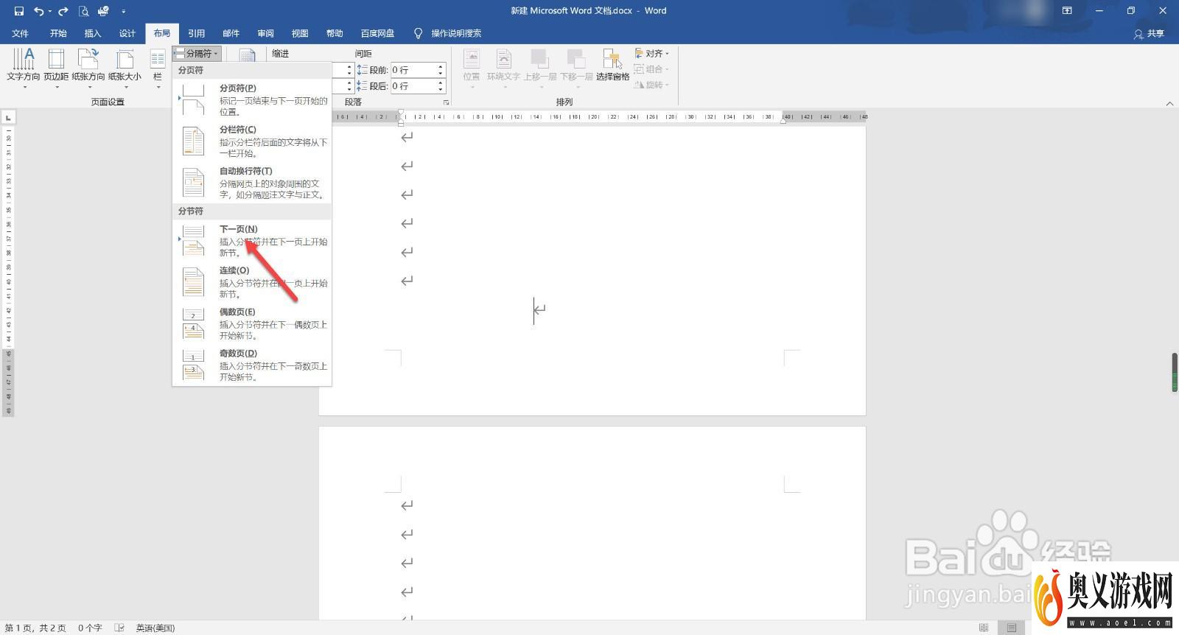Decrease 段后 spacing with down arrow
Viewport: 1179px width, 635px height.
click(x=441, y=90)
